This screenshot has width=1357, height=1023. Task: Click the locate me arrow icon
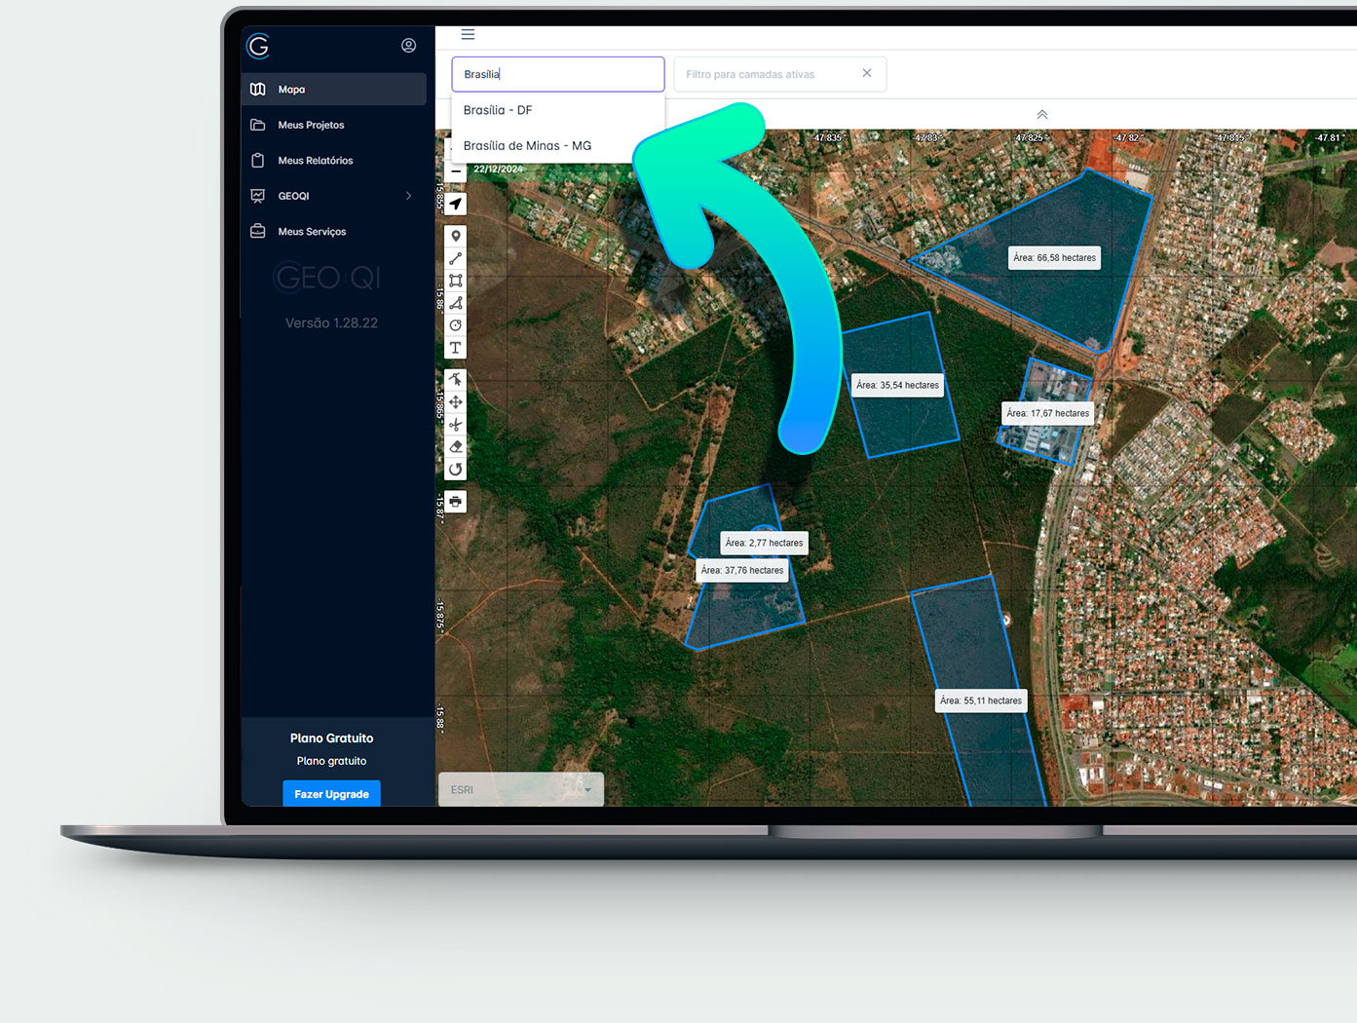456,204
